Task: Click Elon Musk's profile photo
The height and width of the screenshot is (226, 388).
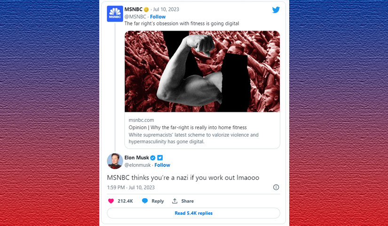Action: tap(115, 161)
